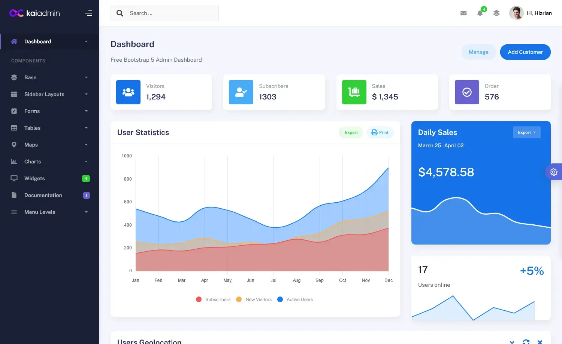Open the Export link in User Statistics
Viewport: 562px width, 344px height.
tap(351, 132)
